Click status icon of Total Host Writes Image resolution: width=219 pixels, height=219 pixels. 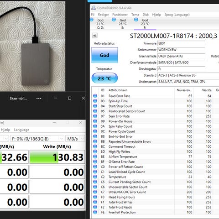pyautogui.click(x=95, y=202)
